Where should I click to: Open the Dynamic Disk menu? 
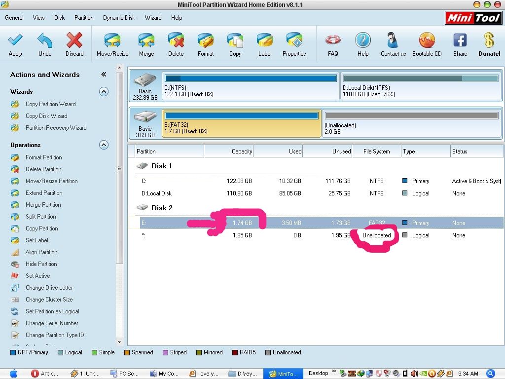(x=119, y=18)
